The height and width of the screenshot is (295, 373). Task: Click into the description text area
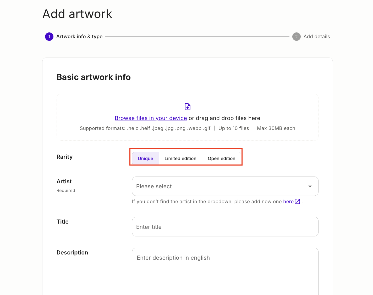[x=225, y=271]
